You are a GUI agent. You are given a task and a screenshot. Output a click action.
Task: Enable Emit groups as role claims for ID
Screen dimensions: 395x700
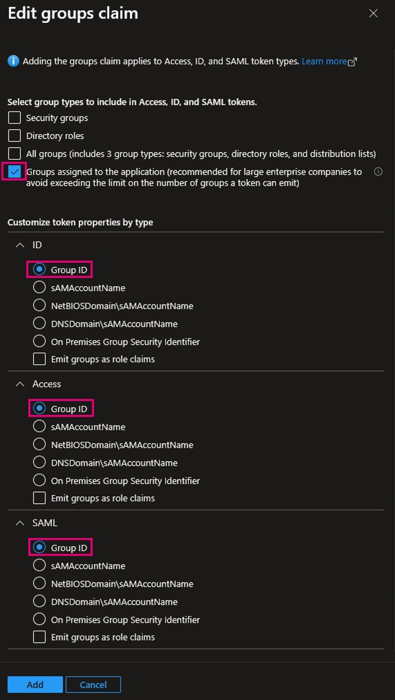pos(39,359)
